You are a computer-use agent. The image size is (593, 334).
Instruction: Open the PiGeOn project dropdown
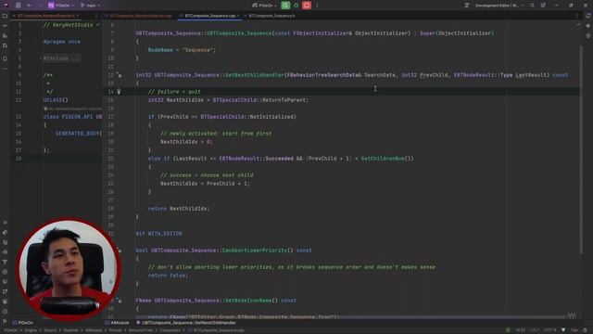[60, 6]
